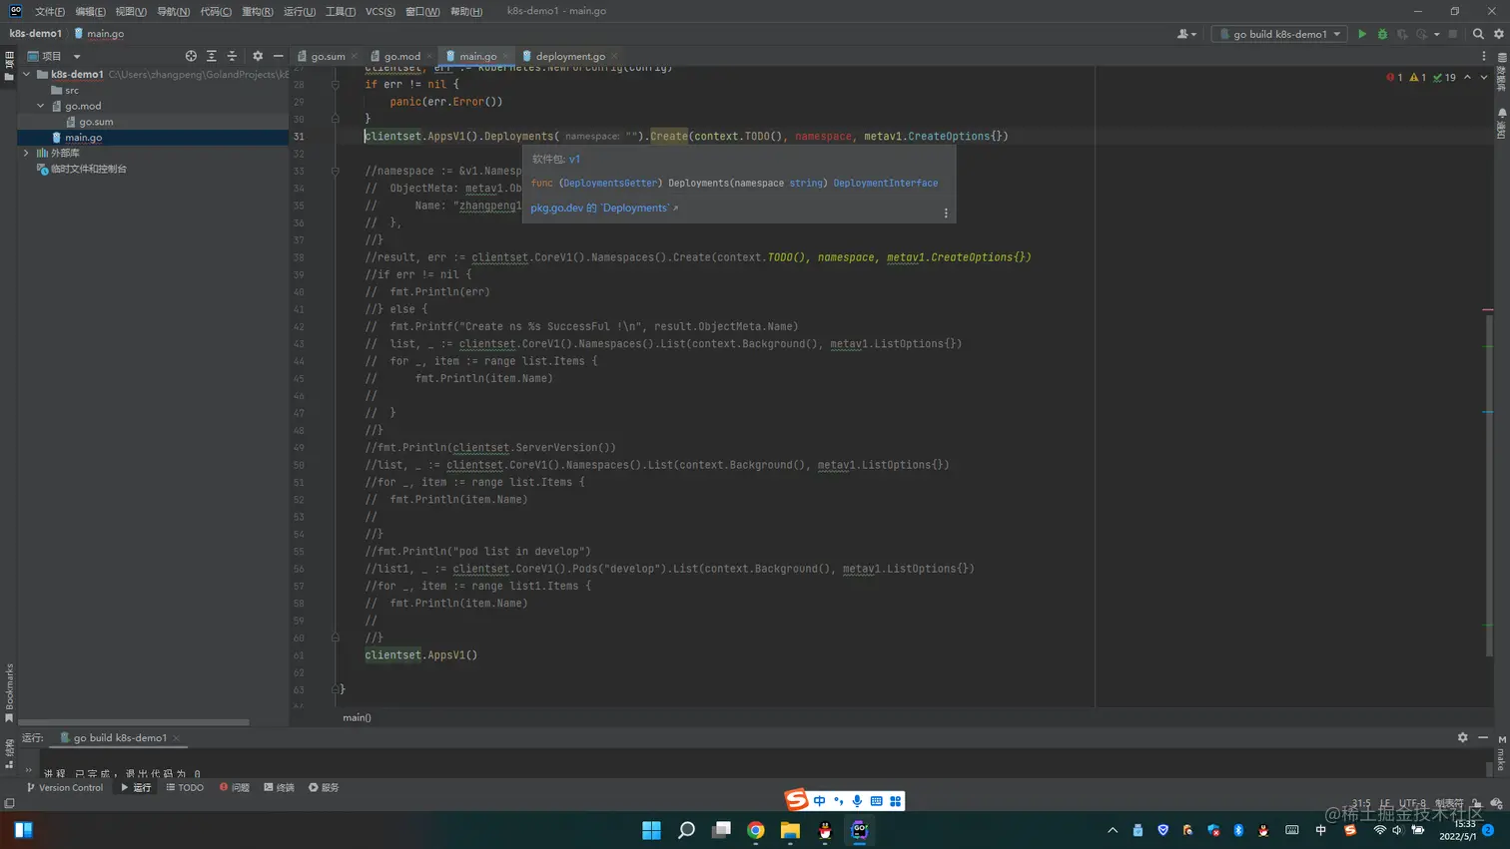
Task: Click GoLand icon in the taskbar
Action: tap(860, 830)
